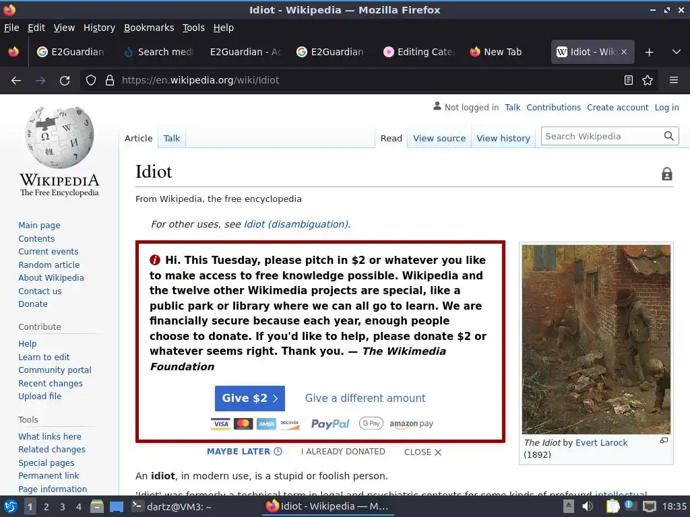Click the volume speaker tray icon
Image resolution: width=690 pixels, height=517 pixels.
[x=588, y=506]
